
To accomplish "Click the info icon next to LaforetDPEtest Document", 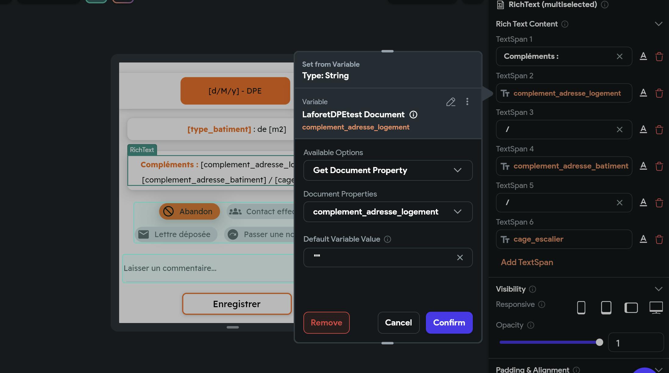I will pyautogui.click(x=413, y=115).
